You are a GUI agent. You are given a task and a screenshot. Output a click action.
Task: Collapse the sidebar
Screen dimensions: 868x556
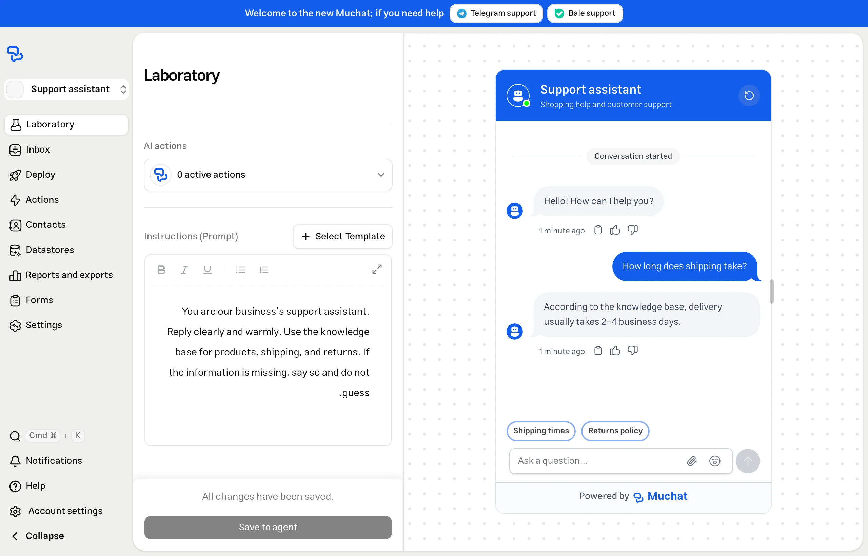(66, 536)
